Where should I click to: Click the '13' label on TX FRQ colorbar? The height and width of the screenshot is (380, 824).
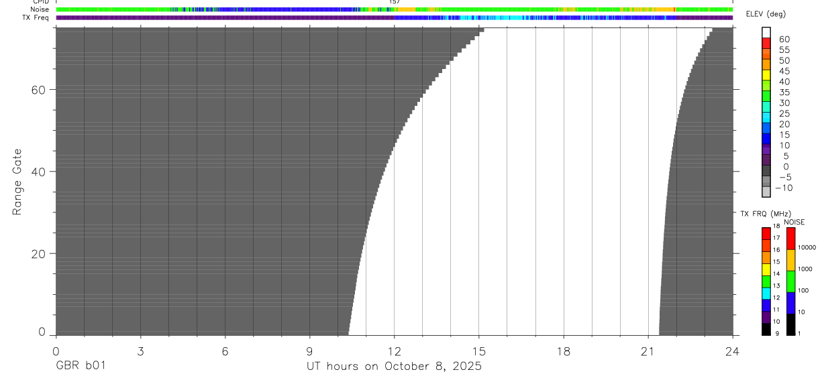click(x=776, y=286)
